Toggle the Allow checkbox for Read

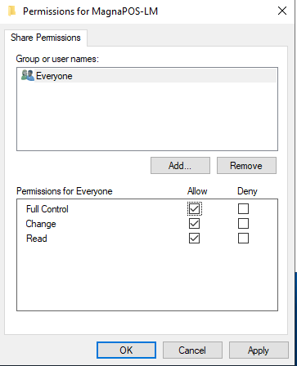194,239
